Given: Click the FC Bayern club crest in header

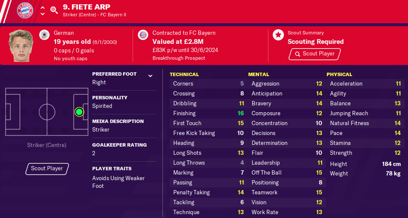Looking at the screenshot, I should coord(25,10).
